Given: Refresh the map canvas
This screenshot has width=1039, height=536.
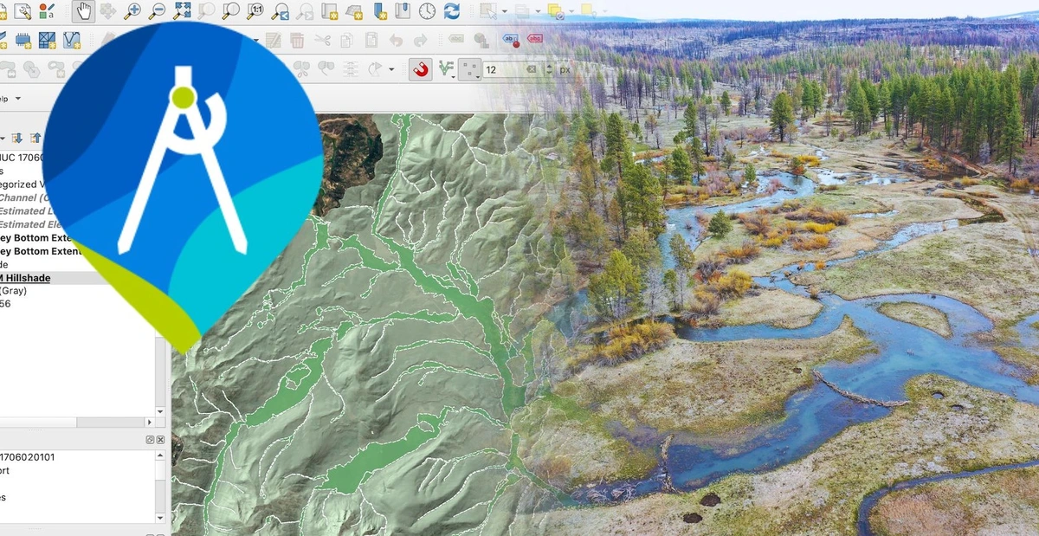Looking at the screenshot, I should (x=452, y=11).
